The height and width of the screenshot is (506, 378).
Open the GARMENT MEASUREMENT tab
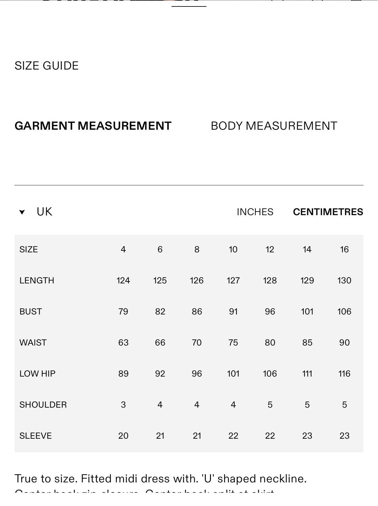coord(93,126)
